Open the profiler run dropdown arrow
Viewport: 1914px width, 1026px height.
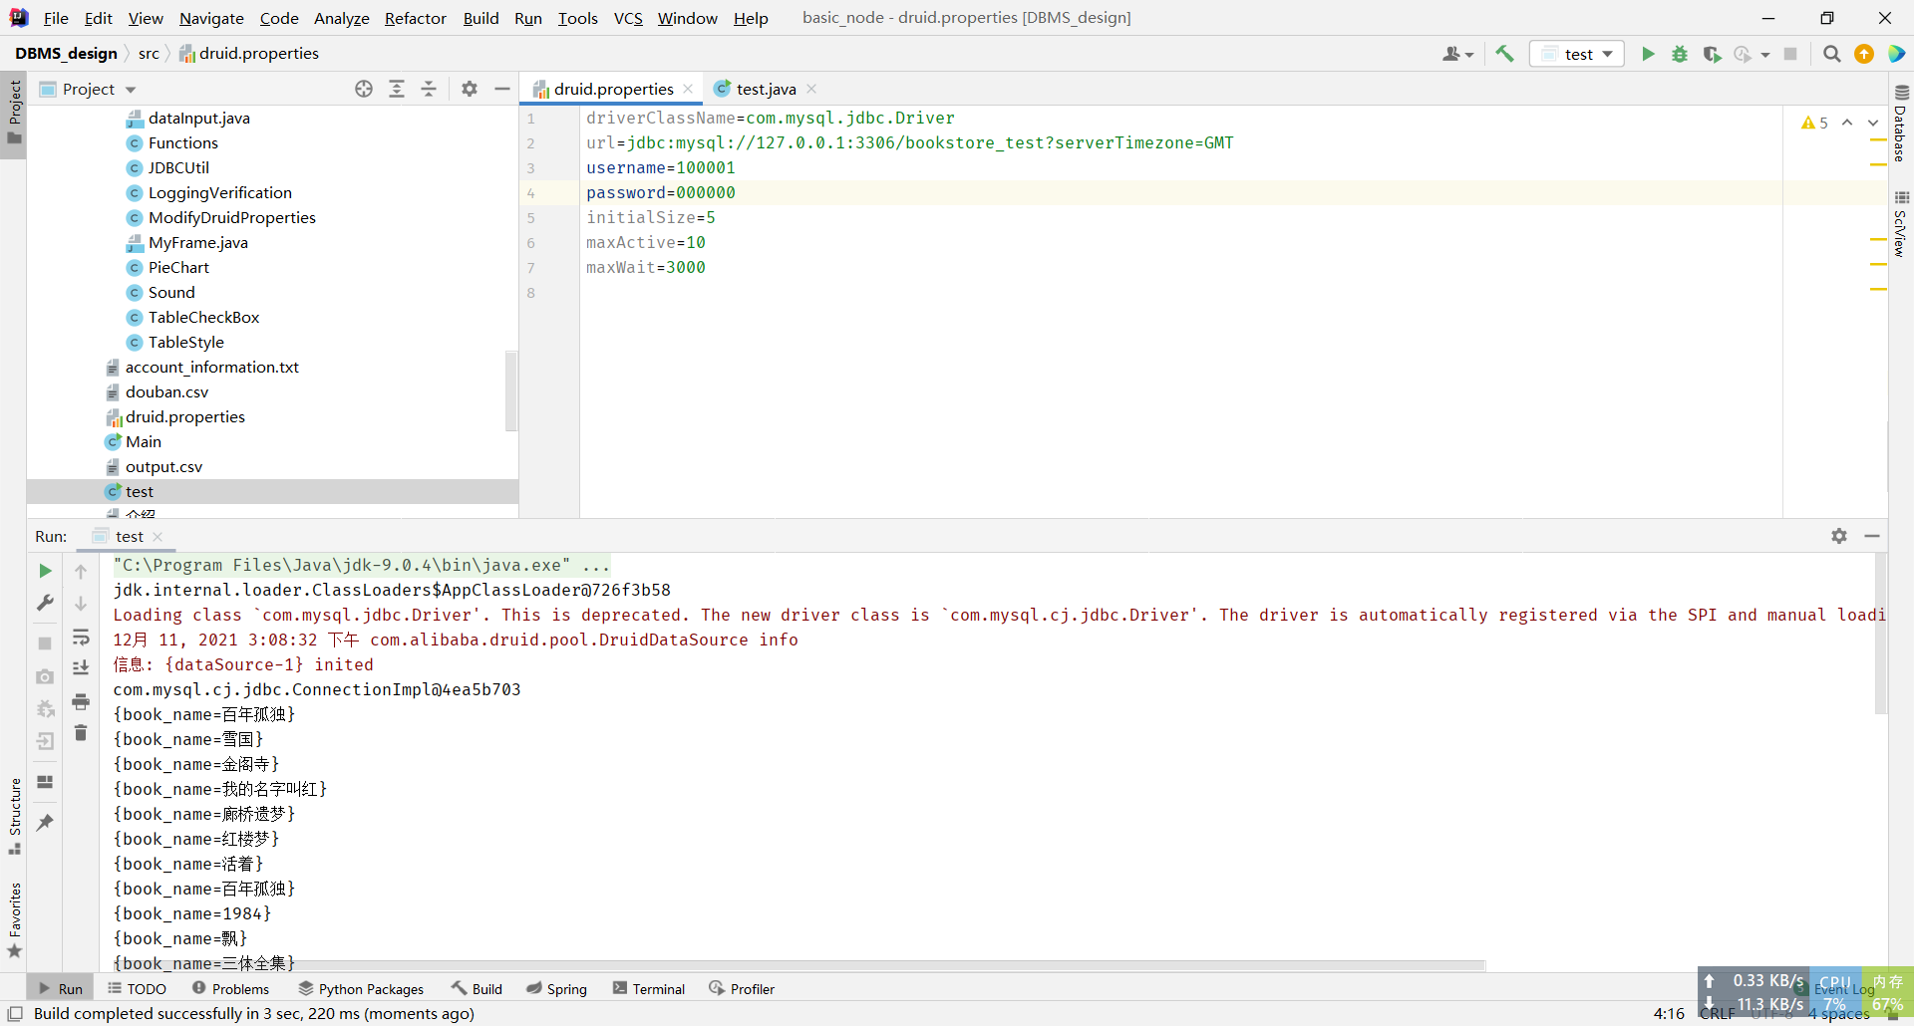(x=1765, y=55)
